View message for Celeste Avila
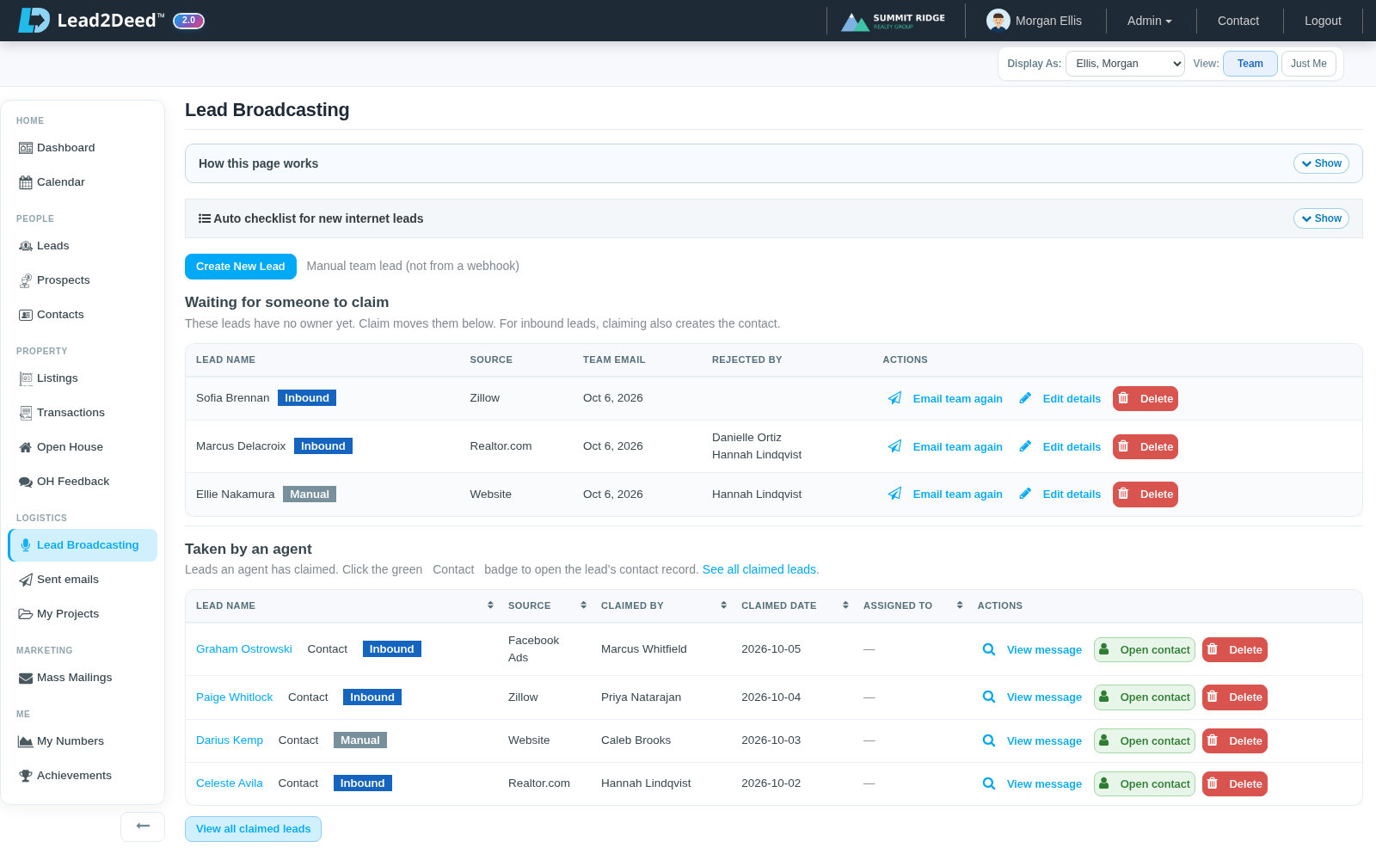The height and width of the screenshot is (860, 1376). click(1032, 783)
